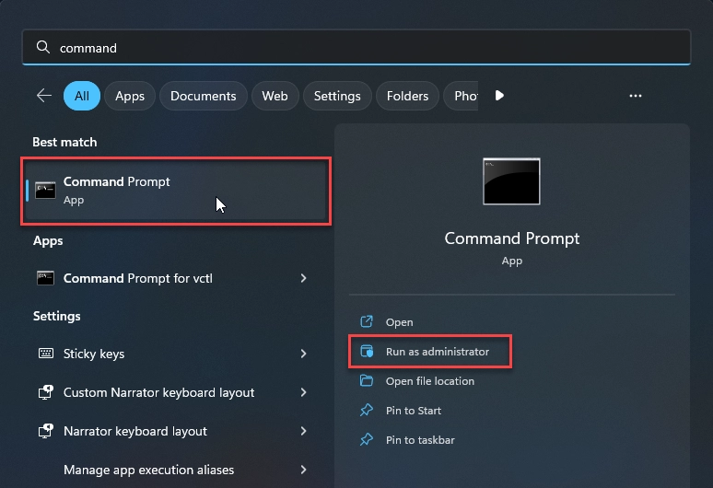Expand the Sticky keys chevron
The height and width of the screenshot is (488, 713).
pyautogui.click(x=303, y=354)
